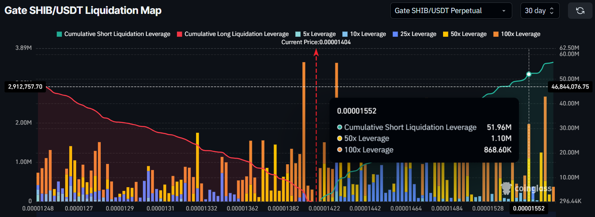Click the 2,912,757.70 left axis marker

click(x=25, y=87)
